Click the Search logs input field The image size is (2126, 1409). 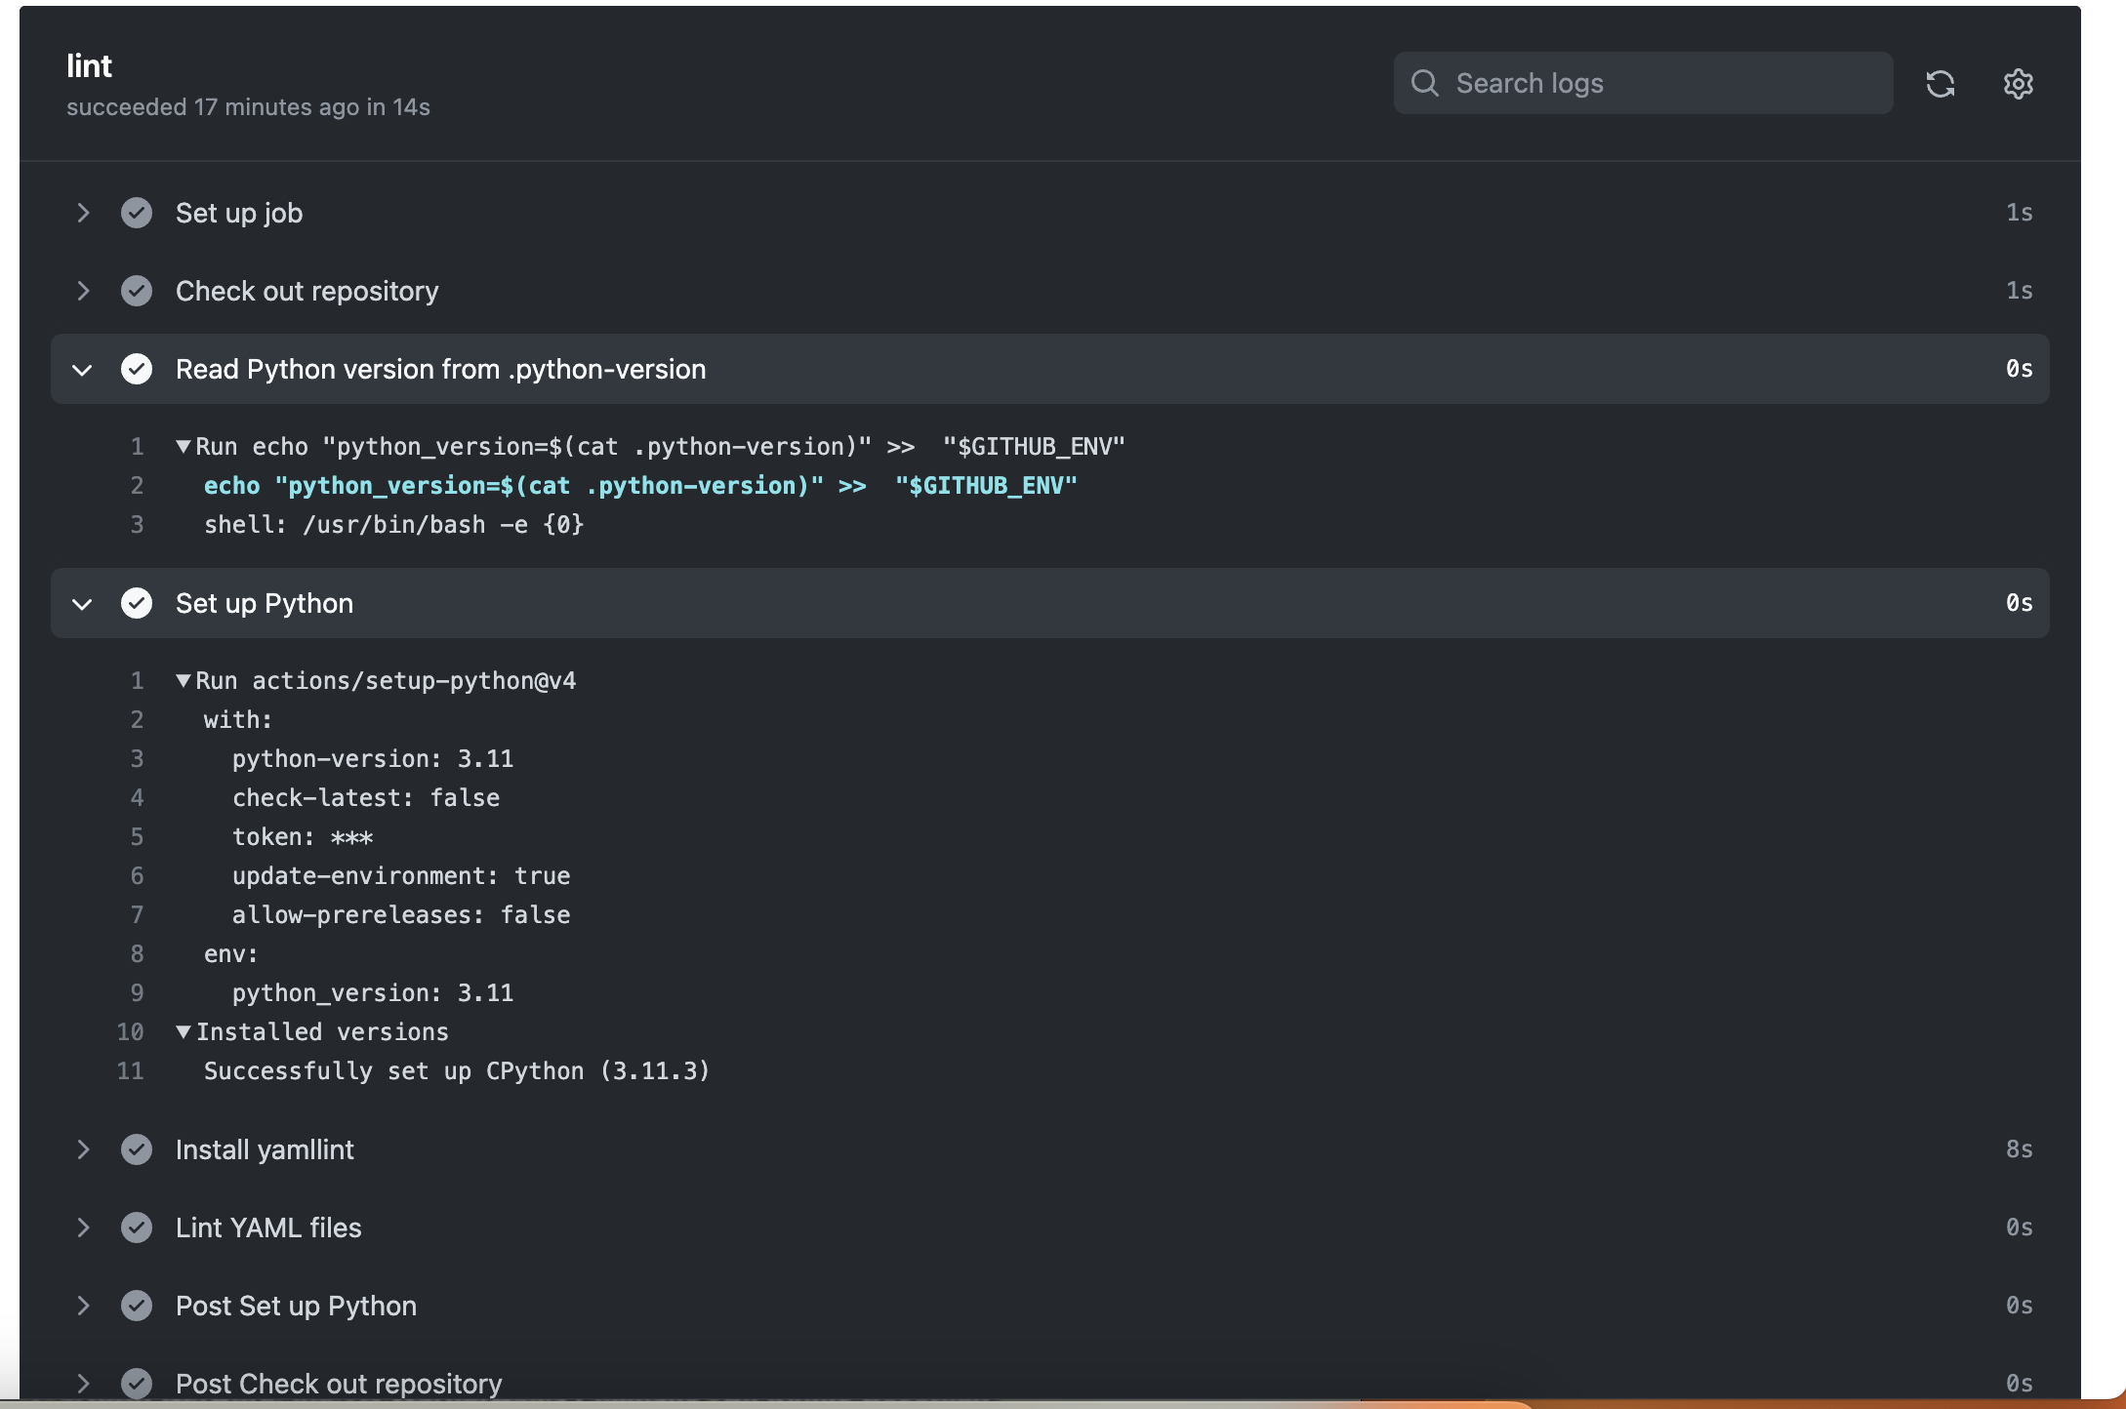tap(1643, 83)
